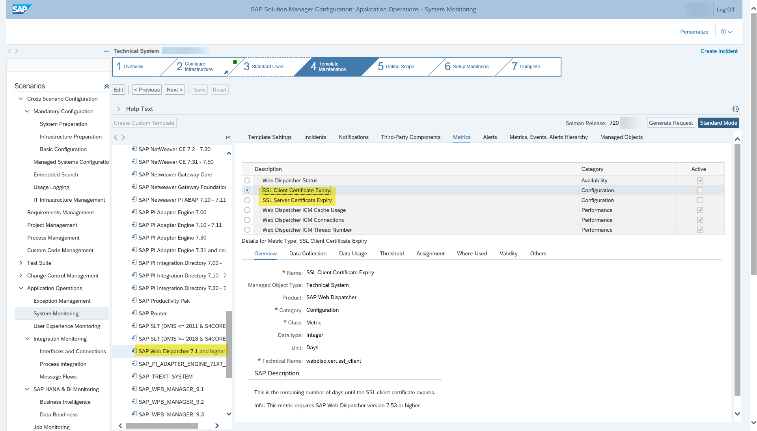Image resolution: width=757 pixels, height=431 pixels.
Task: Click the icon beside SAP_WPB_MANAGER_9.2
Action: tap(134, 401)
